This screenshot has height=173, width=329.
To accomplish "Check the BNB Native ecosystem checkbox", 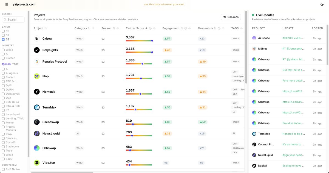I will click(x=3, y=169).
